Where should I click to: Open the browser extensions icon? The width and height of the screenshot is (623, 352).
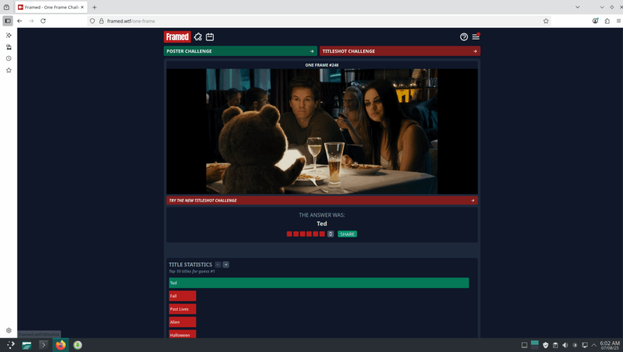click(x=607, y=21)
